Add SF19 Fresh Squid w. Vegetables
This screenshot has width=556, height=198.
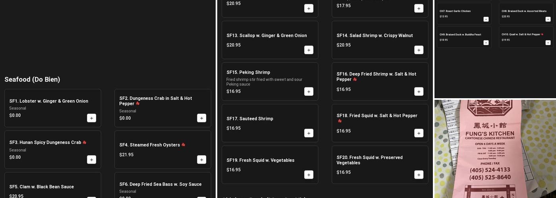(309, 175)
